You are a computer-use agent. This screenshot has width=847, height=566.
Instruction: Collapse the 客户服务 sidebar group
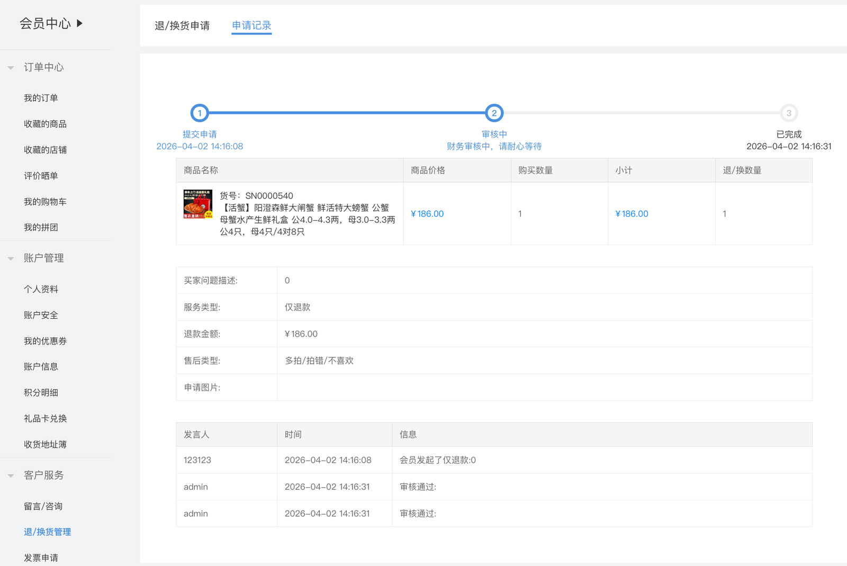(11, 475)
